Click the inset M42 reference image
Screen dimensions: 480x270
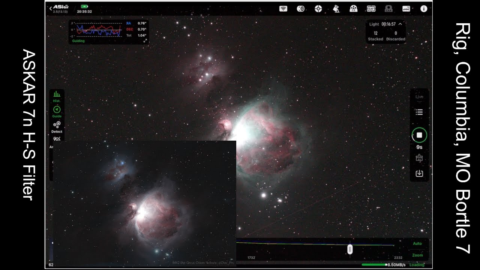[x=145, y=203]
